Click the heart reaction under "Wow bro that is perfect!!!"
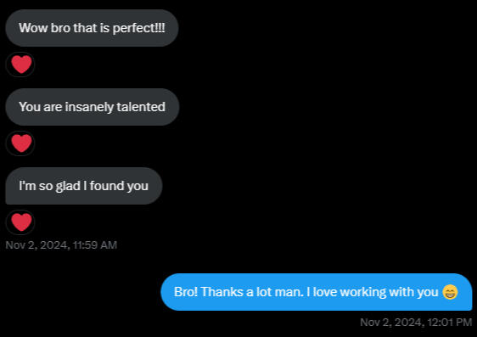 click(20, 65)
